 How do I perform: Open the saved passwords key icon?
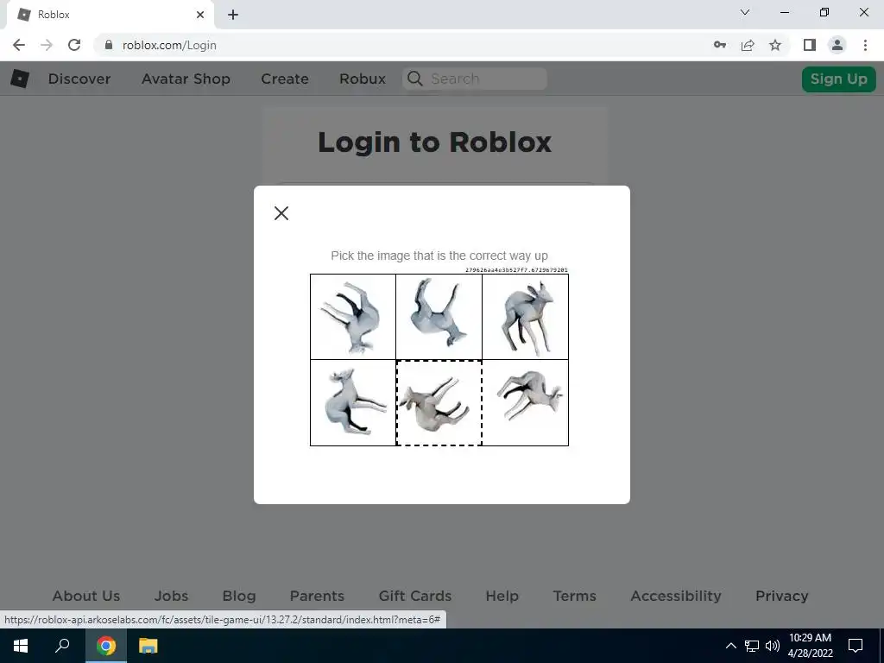pos(720,45)
